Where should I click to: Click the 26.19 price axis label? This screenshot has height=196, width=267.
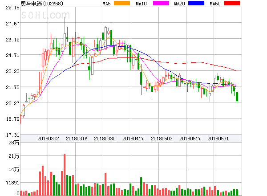coord(12,40)
